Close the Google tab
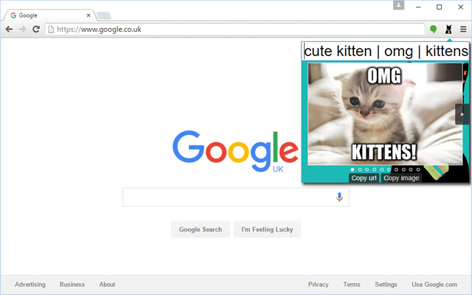The image size is (472, 295). [88, 15]
